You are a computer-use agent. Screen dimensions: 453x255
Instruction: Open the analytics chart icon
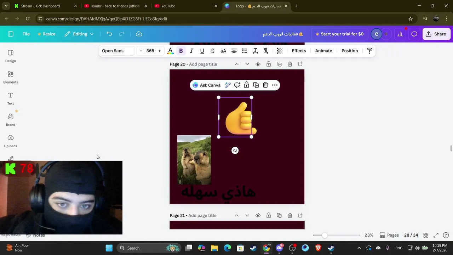(x=400, y=34)
